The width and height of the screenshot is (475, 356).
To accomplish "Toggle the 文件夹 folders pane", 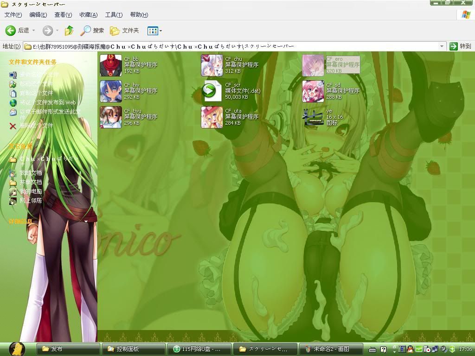I will coord(124,31).
